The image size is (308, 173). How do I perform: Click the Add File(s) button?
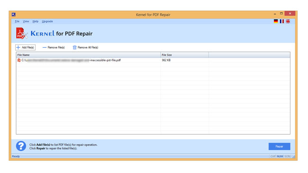(25, 47)
